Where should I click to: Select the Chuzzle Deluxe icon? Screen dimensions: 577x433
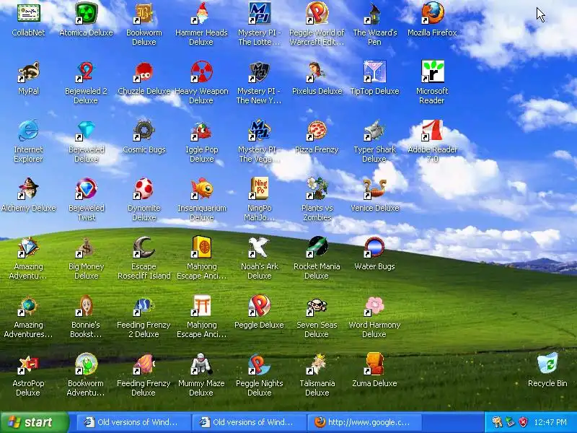coord(144,71)
